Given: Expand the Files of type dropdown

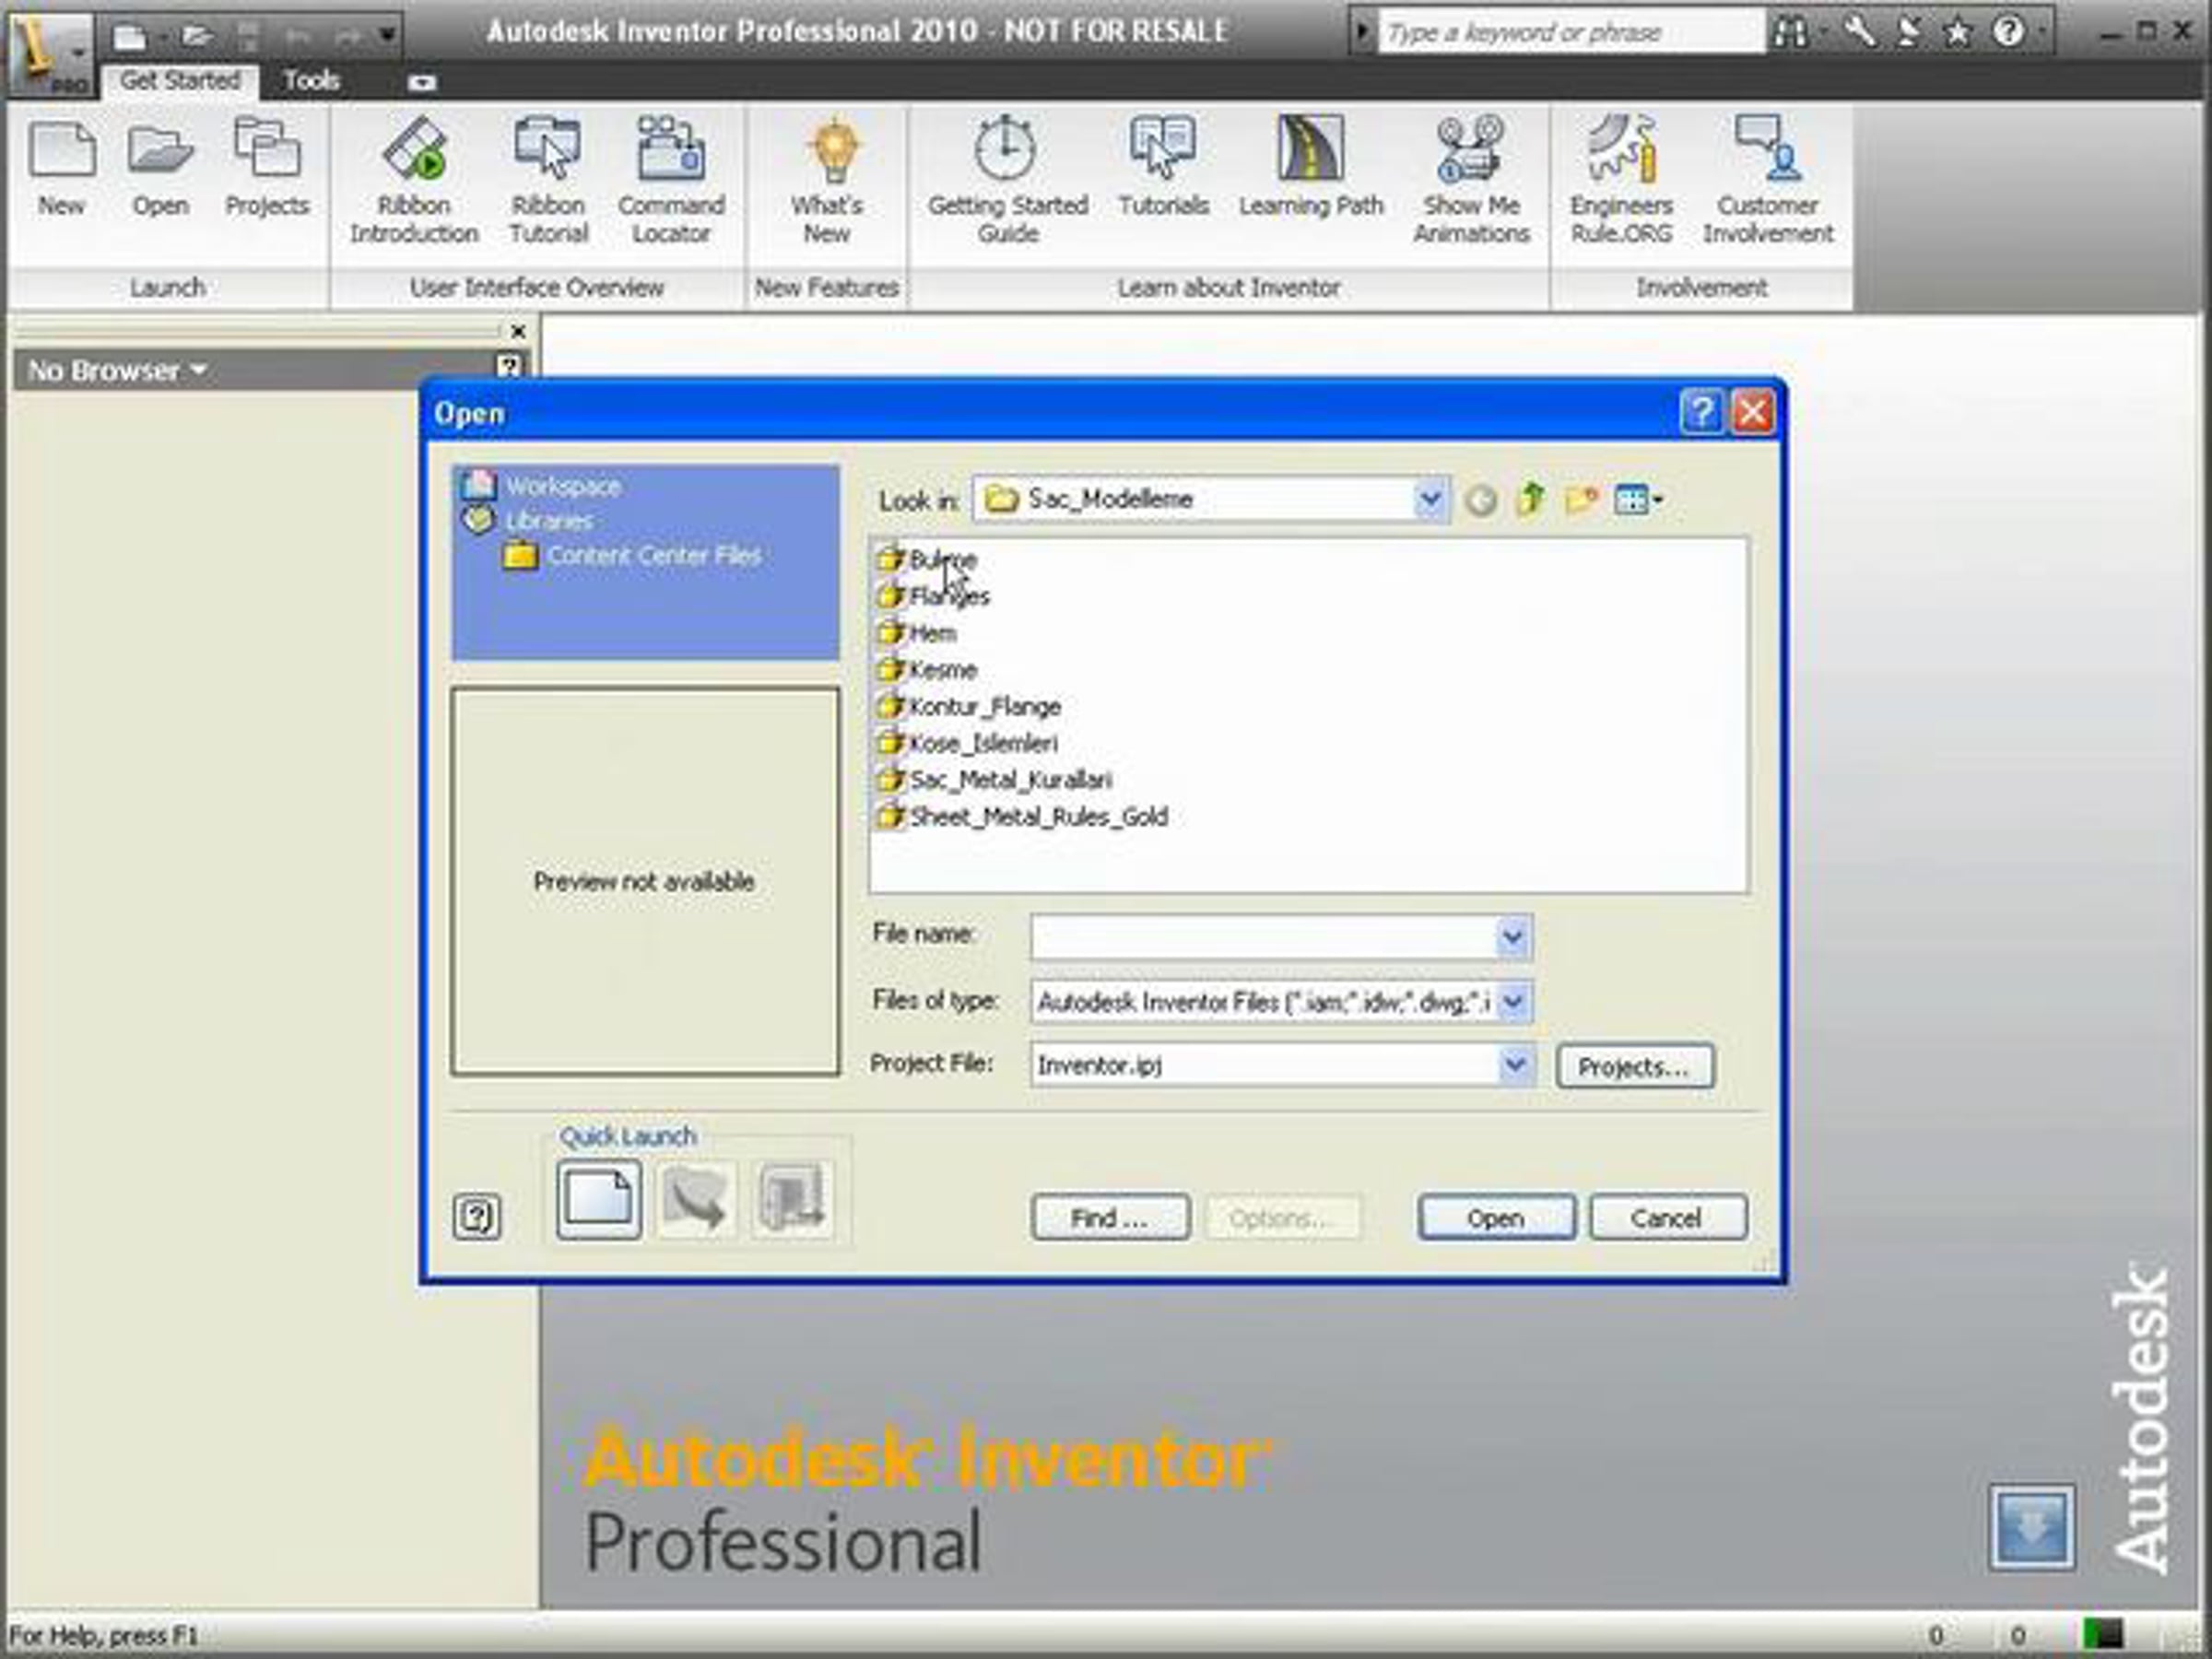Looking at the screenshot, I should [1514, 1001].
